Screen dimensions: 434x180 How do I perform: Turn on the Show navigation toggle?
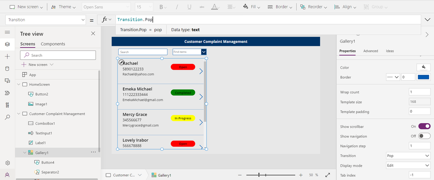424,136
